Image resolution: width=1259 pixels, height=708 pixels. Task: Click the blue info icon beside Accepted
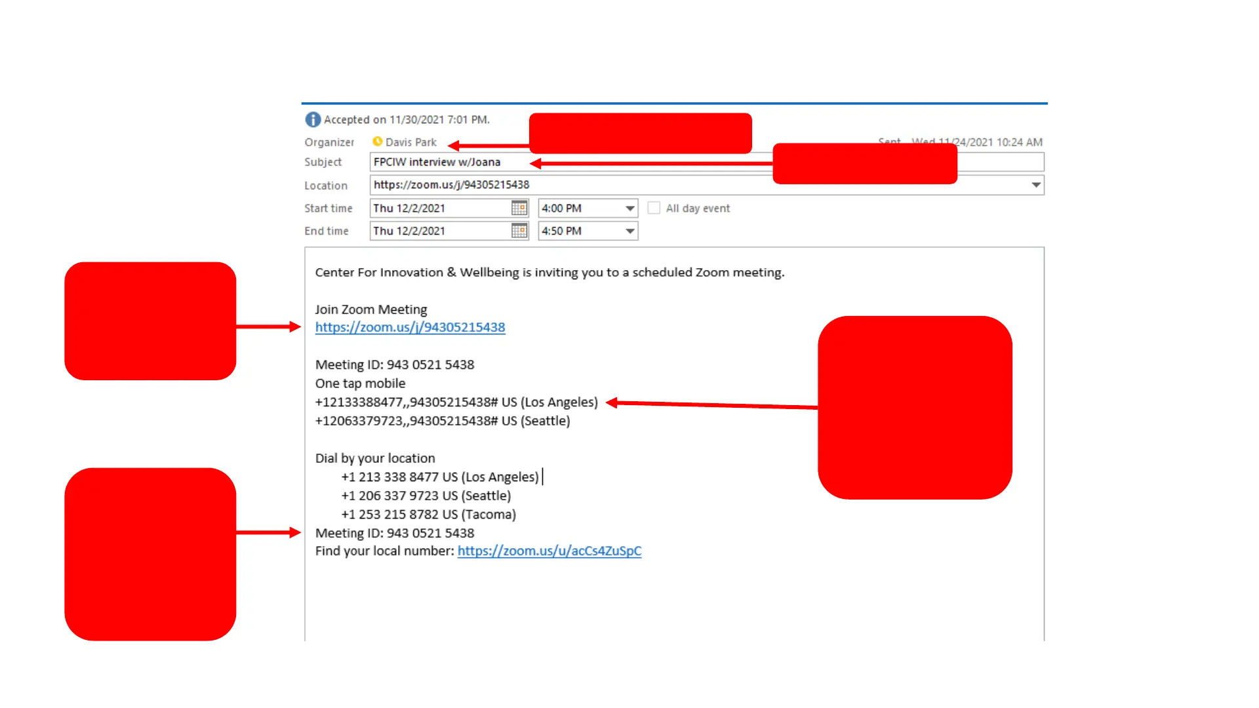click(313, 119)
